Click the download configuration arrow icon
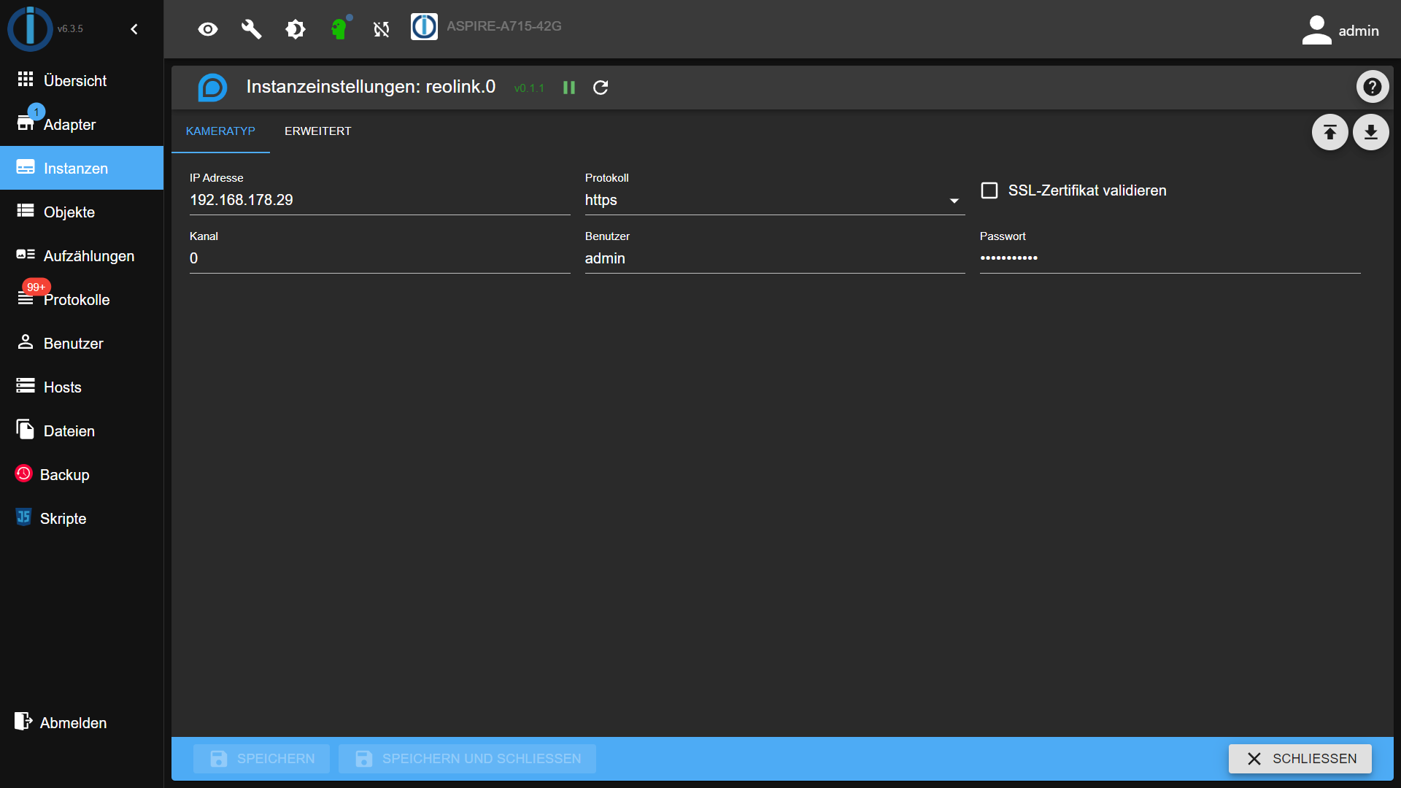Viewport: 1401px width, 788px height. pos(1370,132)
